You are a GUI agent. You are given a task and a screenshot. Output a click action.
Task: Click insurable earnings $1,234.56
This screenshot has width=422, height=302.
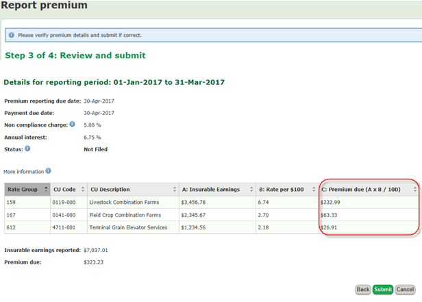point(193,227)
